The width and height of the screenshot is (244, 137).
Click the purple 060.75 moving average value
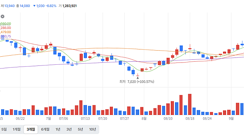click(x=5, y=36)
